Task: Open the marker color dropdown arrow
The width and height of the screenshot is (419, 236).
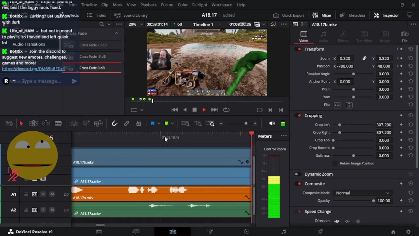Action: point(172,123)
